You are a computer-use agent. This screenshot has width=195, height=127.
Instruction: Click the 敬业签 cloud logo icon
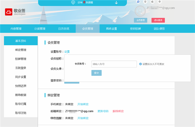pos(9,12)
